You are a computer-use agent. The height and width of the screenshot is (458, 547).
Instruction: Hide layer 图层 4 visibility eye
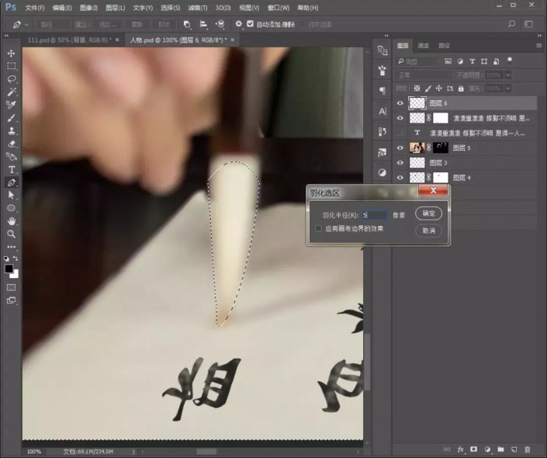pyautogui.click(x=400, y=178)
